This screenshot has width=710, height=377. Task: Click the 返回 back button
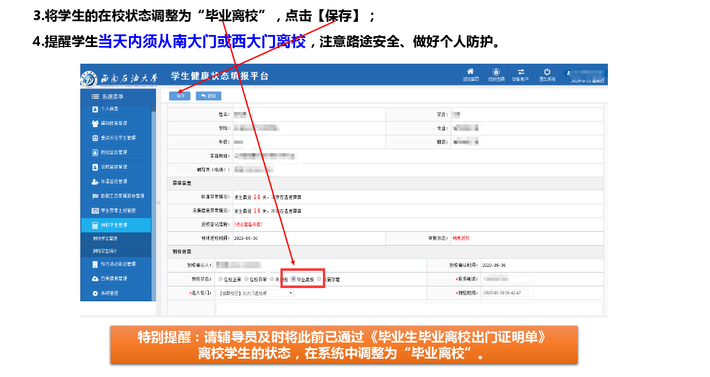click(208, 96)
